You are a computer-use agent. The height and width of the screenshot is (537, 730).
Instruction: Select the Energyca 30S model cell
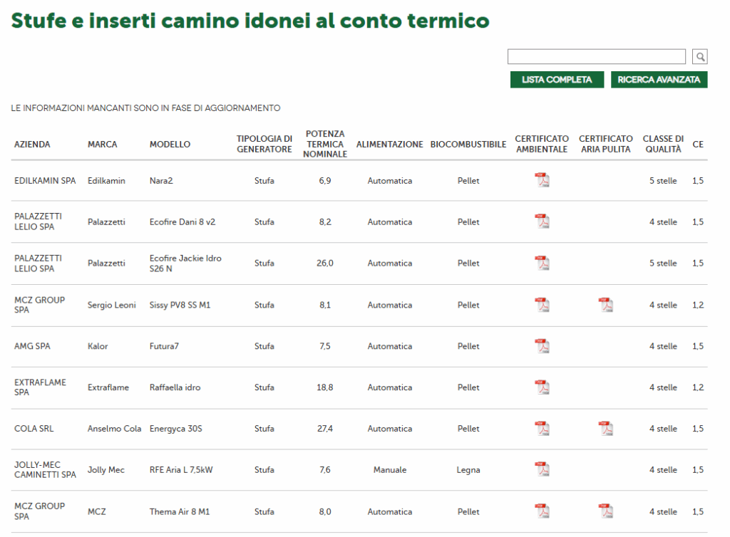click(176, 428)
